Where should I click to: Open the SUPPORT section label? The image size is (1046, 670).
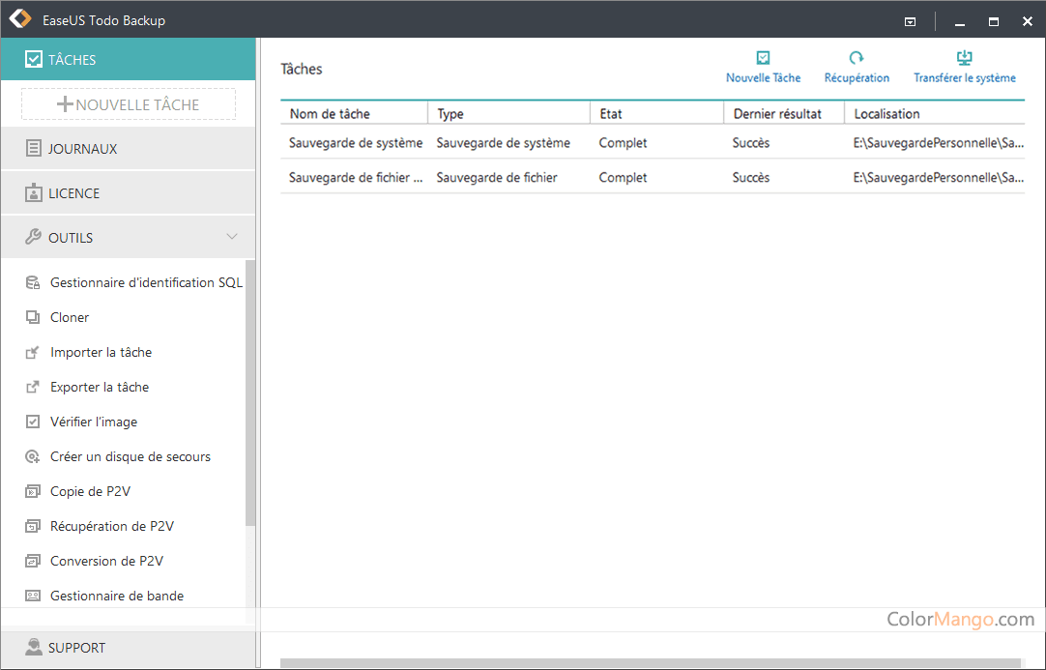[76, 648]
